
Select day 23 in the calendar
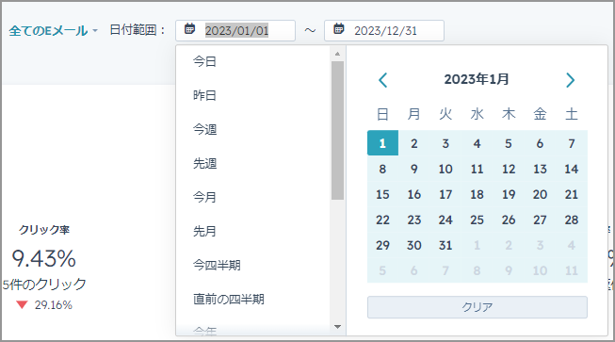click(x=414, y=220)
